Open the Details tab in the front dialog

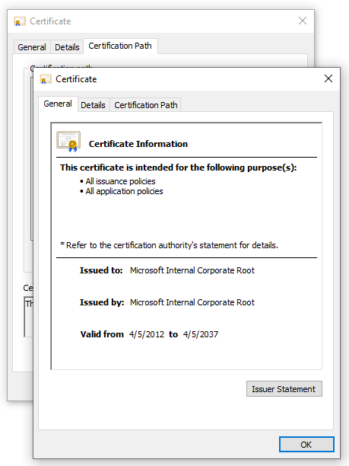(94, 105)
